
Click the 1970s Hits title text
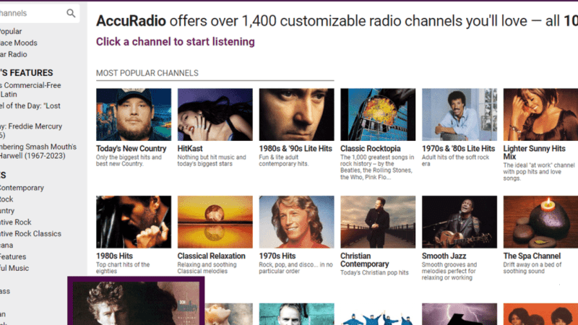click(277, 256)
